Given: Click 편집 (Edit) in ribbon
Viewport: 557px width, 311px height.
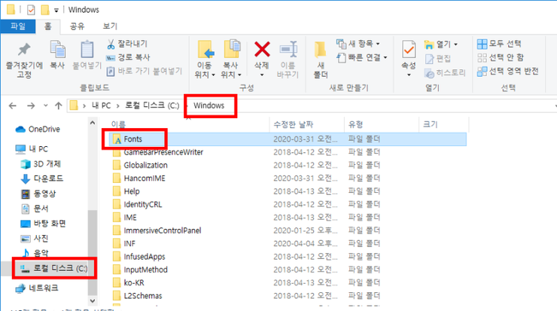Looking at the screenshot, I should click(x=437, y=58).
